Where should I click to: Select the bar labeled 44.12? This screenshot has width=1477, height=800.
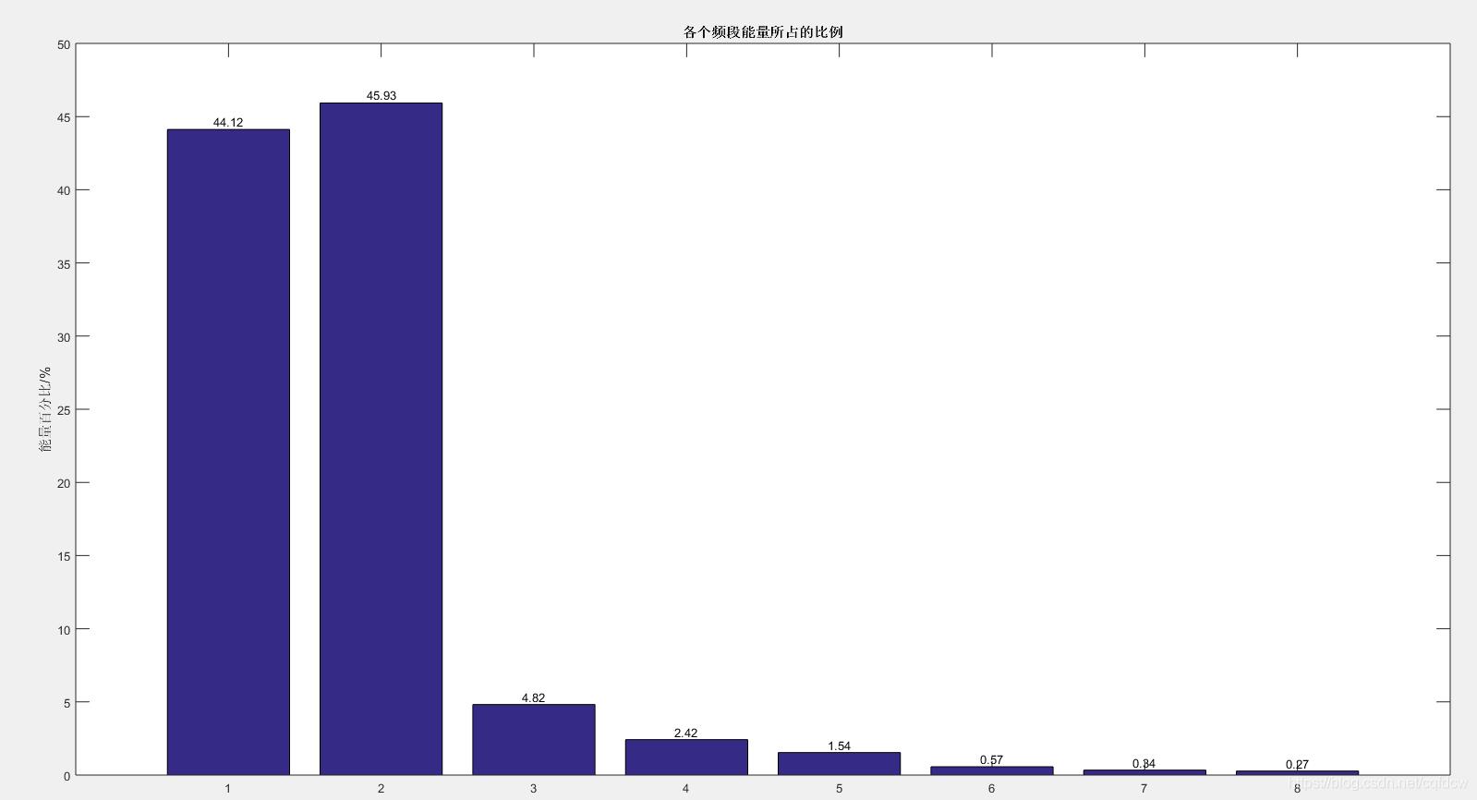tap(228, 452)
